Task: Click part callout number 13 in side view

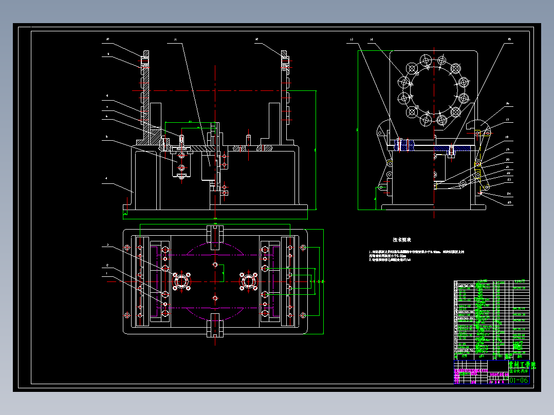Action: pos(352,40)
